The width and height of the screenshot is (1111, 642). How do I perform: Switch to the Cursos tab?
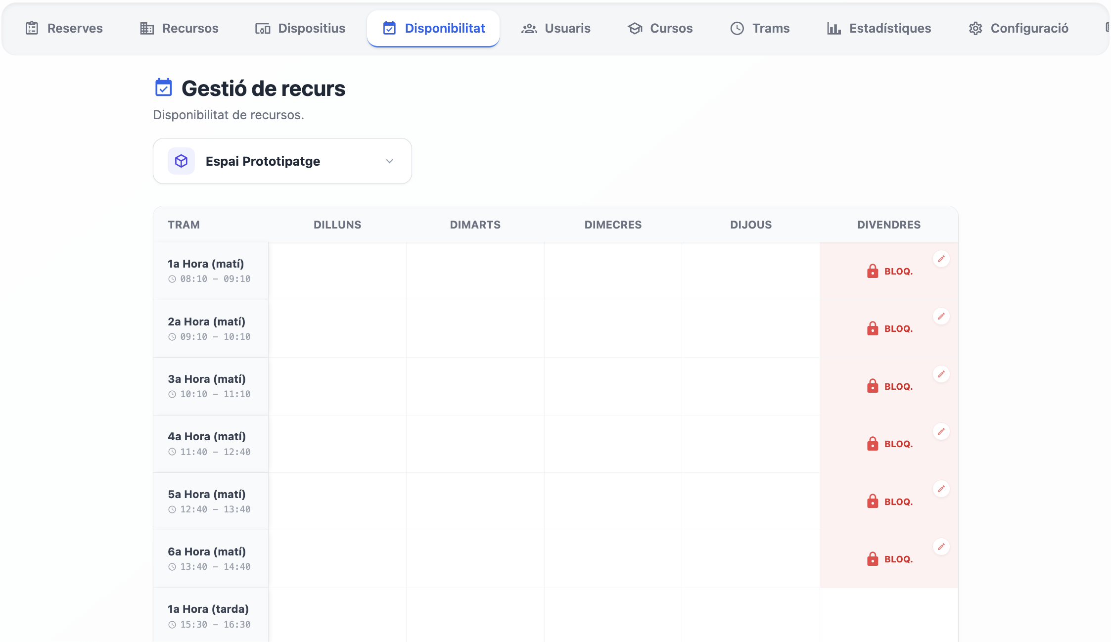(x=660, y=28)
